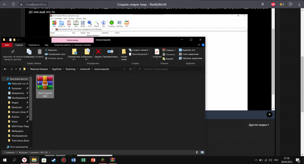Screen dimensions: 304x164
Task: Click Pin to Quick access (Закрепить) icon
Action: (x=12, y=52)
